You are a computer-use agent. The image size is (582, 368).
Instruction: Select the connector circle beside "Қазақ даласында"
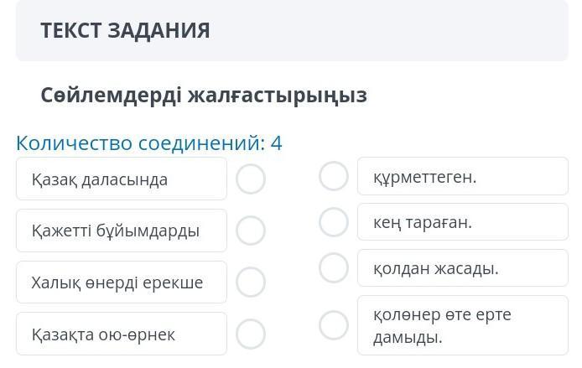(x=251, y=179)
